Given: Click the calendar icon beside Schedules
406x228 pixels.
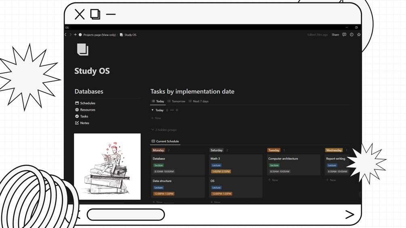Looking at the screenshot, I should click(x=77, y=103).
